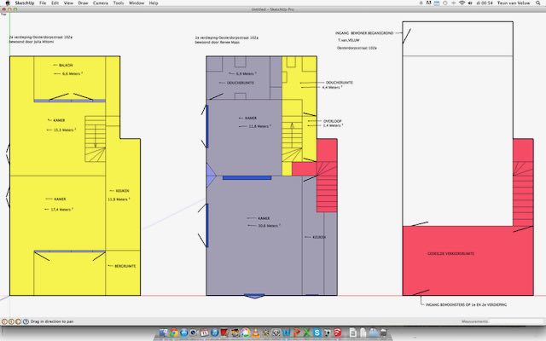This screenshot has width=546, height=341.
Task: Open Calendar from the Dock
Action: point(205,332)
